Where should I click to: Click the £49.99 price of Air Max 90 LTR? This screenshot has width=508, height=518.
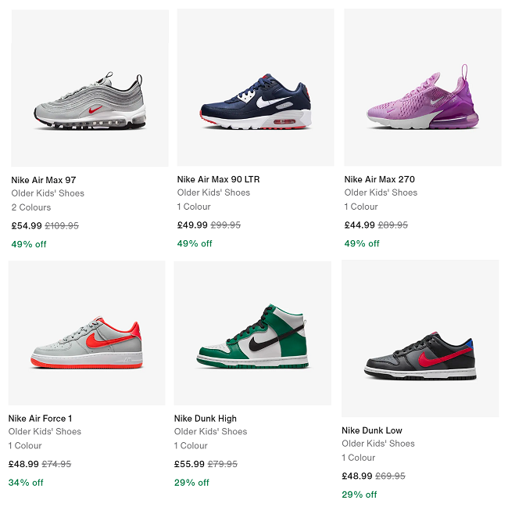click(x=192, y=225)
